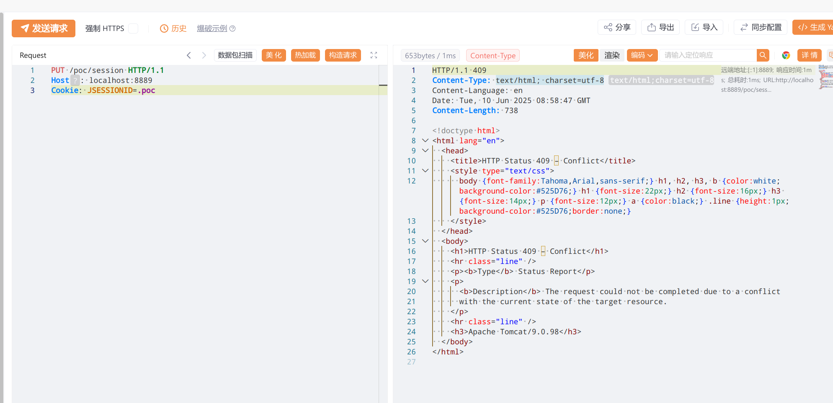Switch to the 渲染 render view

pyautogui.click(x=611, y=55)
